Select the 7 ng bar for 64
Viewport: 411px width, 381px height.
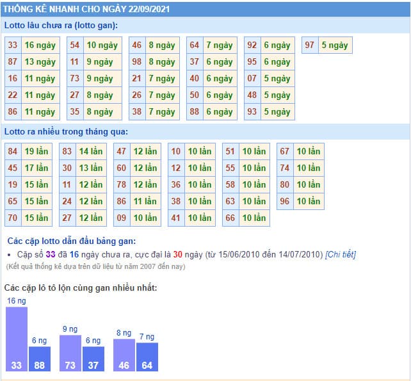147,357
